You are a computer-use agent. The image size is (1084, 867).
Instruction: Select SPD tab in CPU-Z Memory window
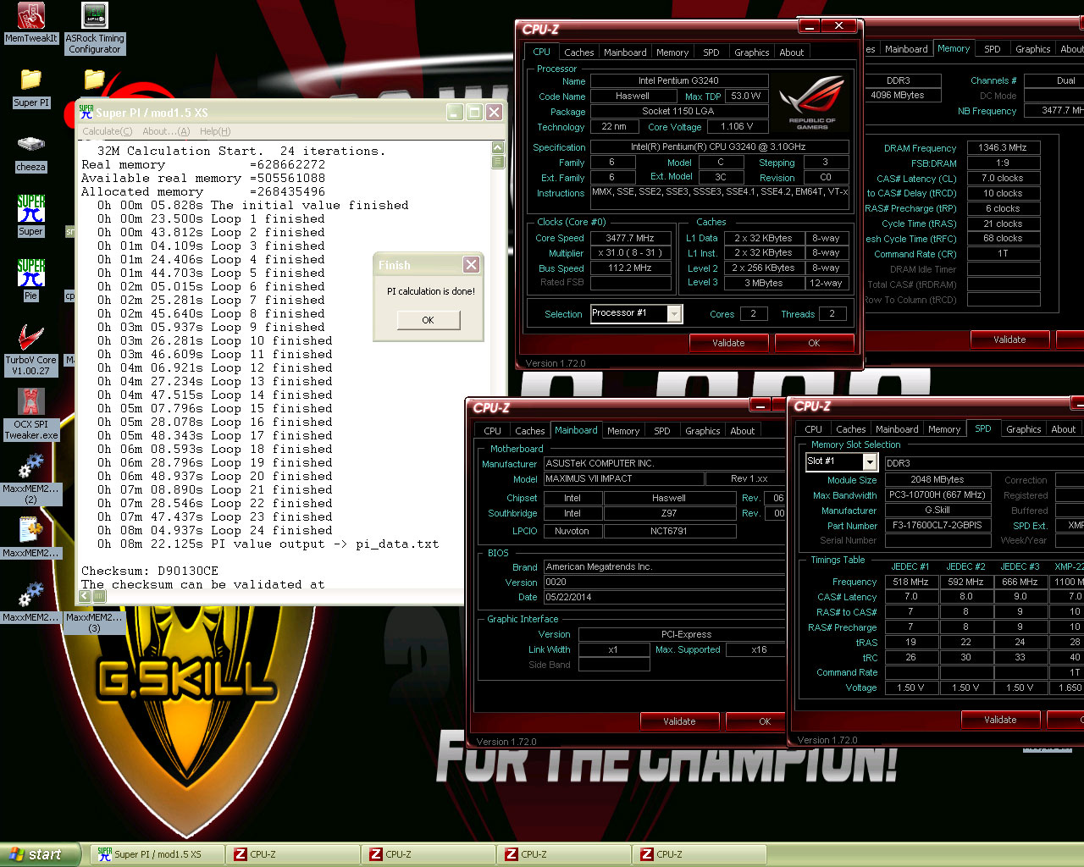[x=993, y=49]
